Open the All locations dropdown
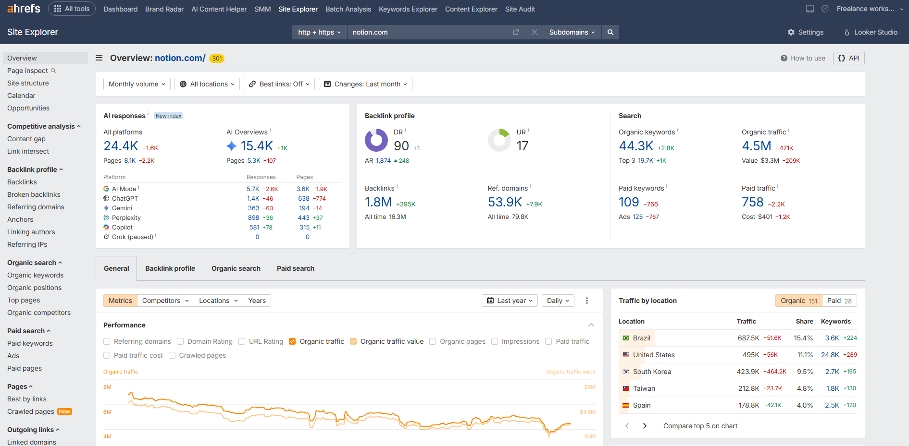The height and width of the screenshot is (446, 909). [207, 84]
